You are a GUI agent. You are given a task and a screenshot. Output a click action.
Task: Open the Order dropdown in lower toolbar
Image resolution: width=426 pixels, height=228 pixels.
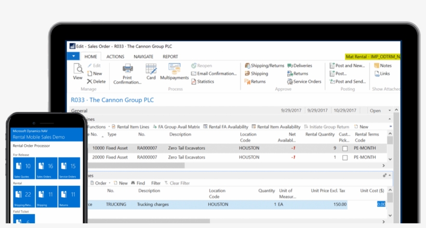coord(100,183)
